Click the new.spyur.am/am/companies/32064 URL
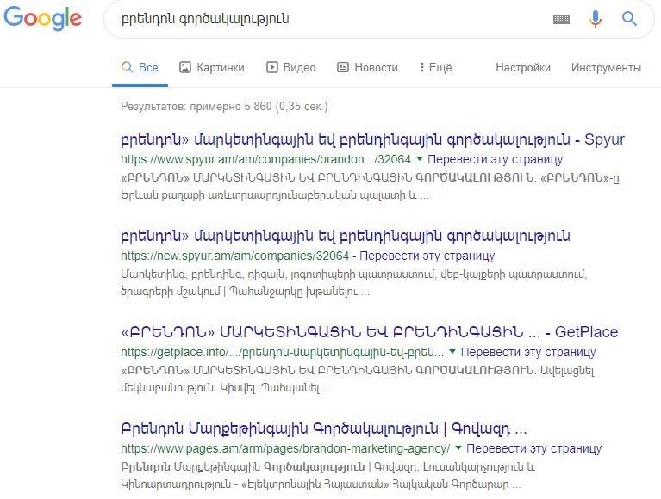Viewport: 661px width, 499px height. click(234, 256)
